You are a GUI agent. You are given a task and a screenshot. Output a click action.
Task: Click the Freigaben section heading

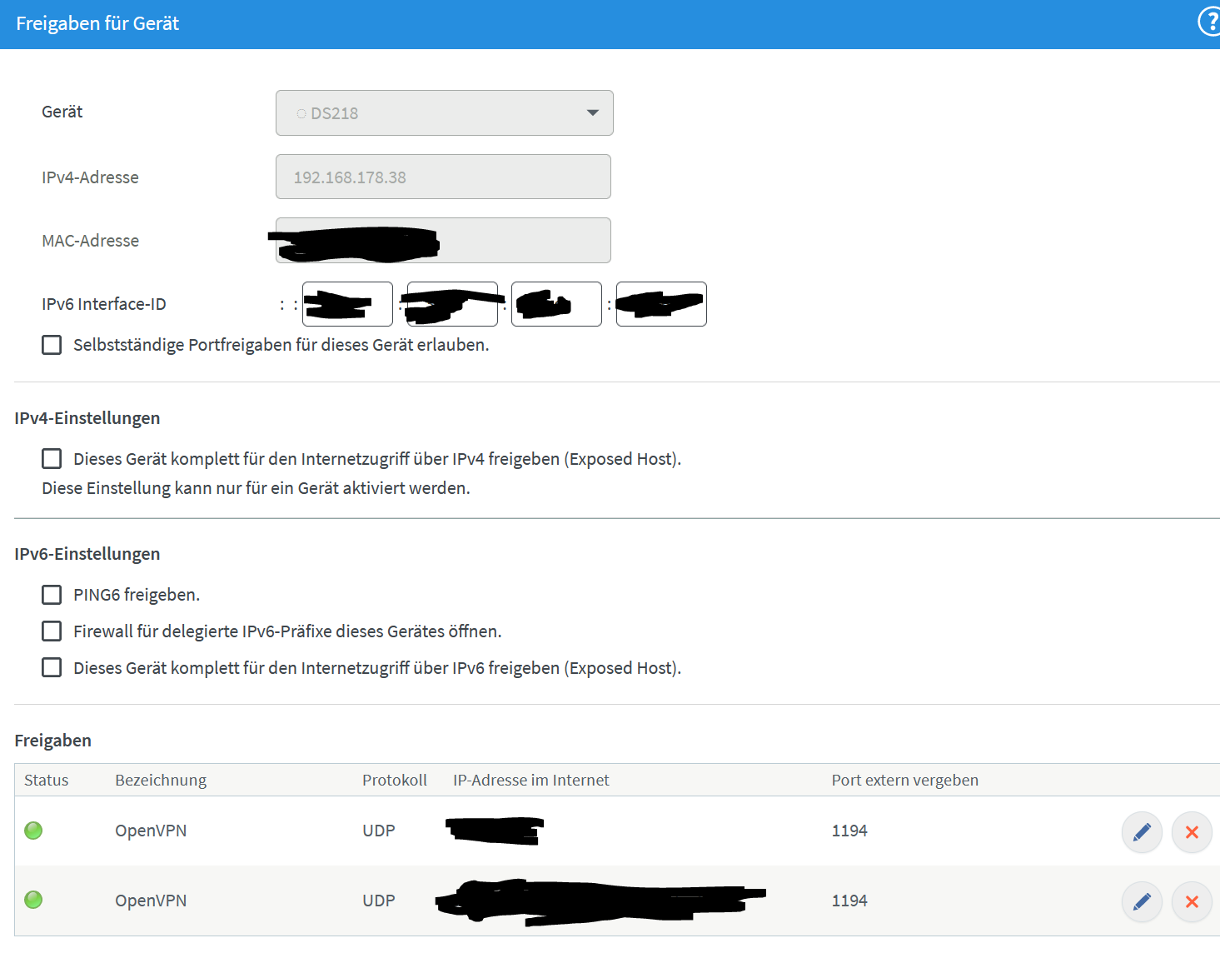53,741
